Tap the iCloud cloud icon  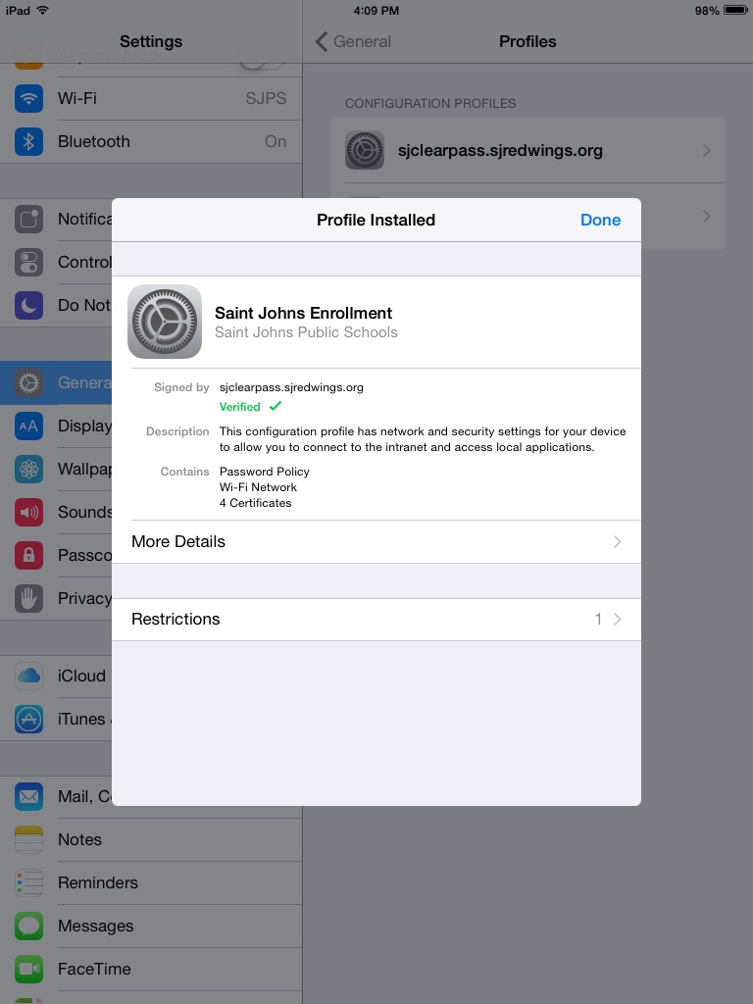28,677
